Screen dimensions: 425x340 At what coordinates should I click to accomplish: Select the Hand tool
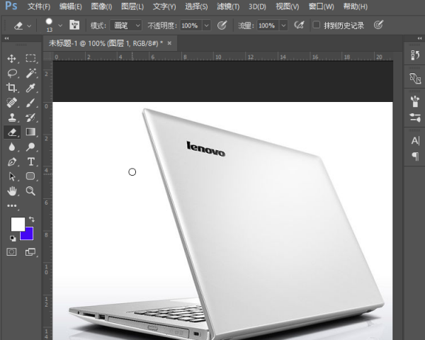coord(11,191)
